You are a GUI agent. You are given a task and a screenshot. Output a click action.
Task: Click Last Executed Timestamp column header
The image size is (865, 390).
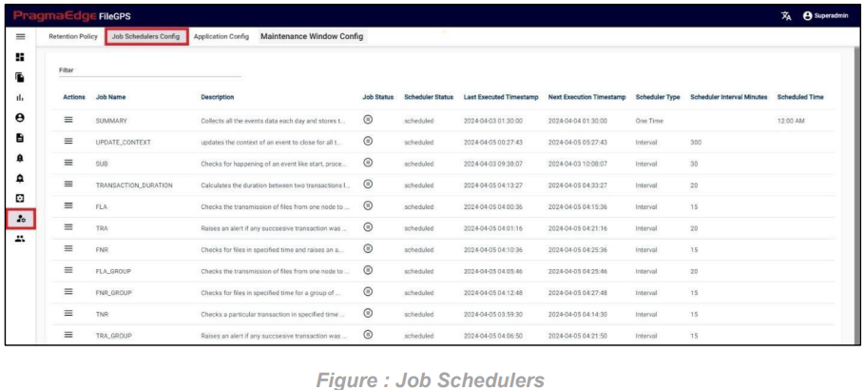[501, 97]
